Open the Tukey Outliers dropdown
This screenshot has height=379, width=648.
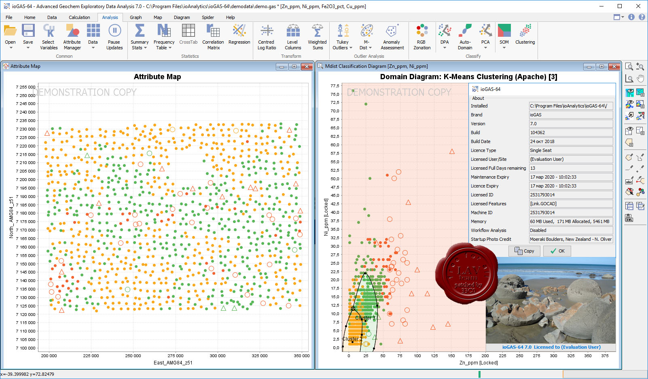coord(350,48)
